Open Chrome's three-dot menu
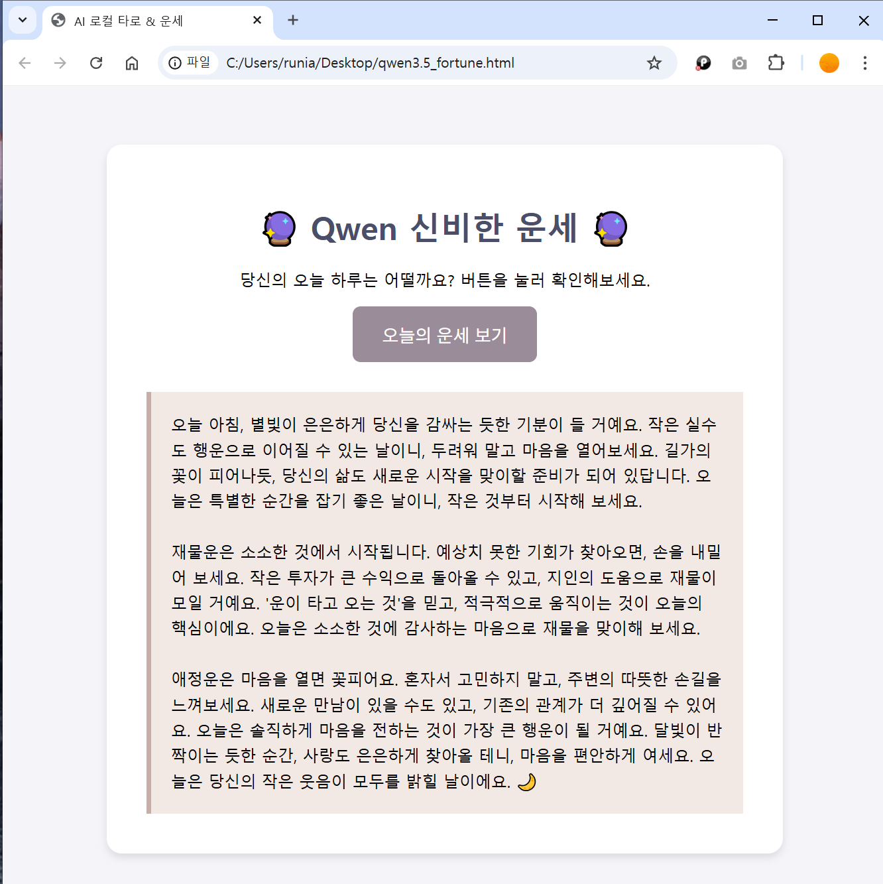This screenshot has height=884, width=883. (864, 63)
